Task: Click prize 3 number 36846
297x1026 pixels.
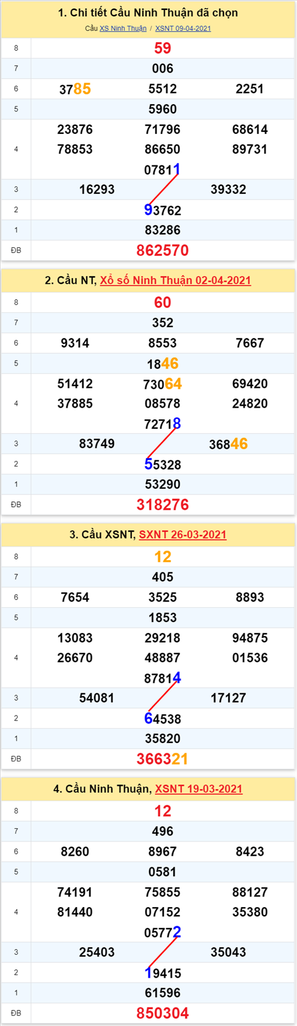Action: [228, 444]
